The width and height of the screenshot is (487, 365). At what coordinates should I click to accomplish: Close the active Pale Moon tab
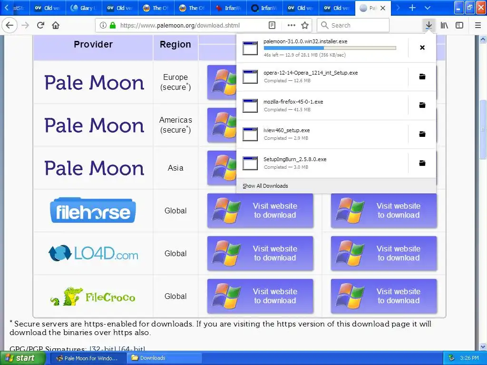click(383, 8)
